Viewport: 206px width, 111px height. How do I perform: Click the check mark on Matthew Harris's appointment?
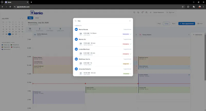coord(131,64)
